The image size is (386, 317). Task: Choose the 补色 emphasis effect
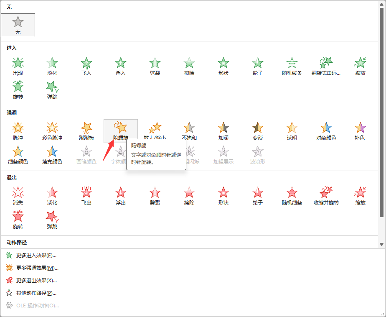click(x=360, y=131)
